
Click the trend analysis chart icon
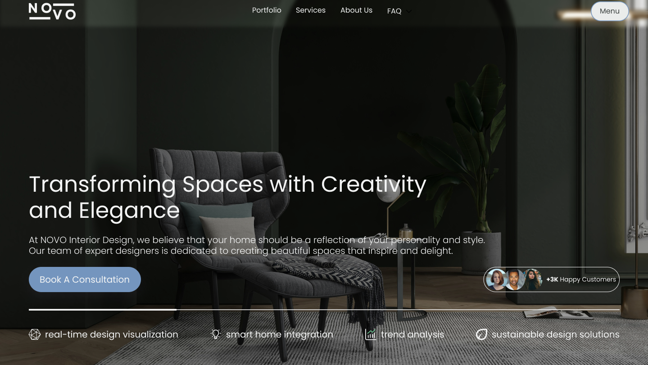(x=371, y=334)
